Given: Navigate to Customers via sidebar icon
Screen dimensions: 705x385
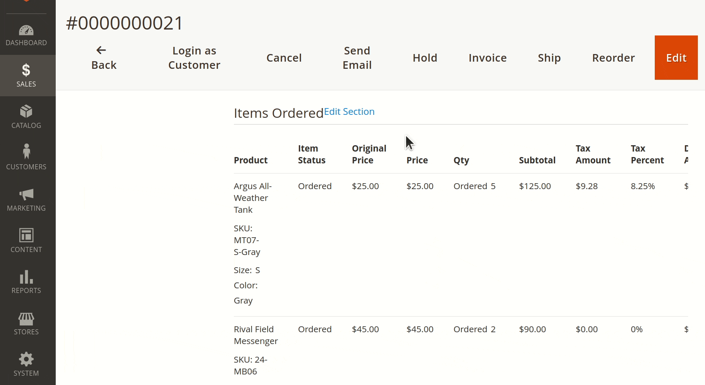Looking at the screenshot, I should pos(26,157).
